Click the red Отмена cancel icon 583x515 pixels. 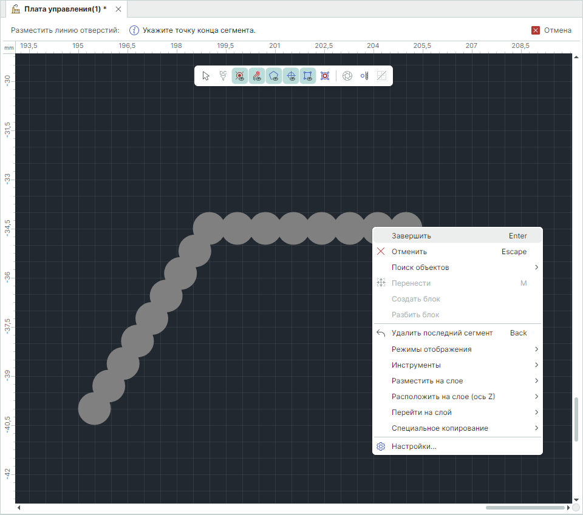[536, 30]
